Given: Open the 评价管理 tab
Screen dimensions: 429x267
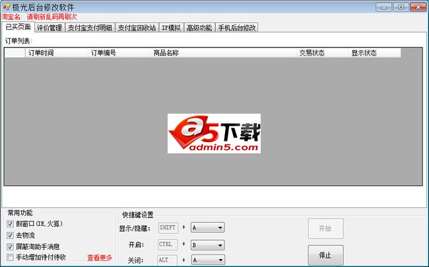Looking at the screenshot, I should [x=49, y=28].
